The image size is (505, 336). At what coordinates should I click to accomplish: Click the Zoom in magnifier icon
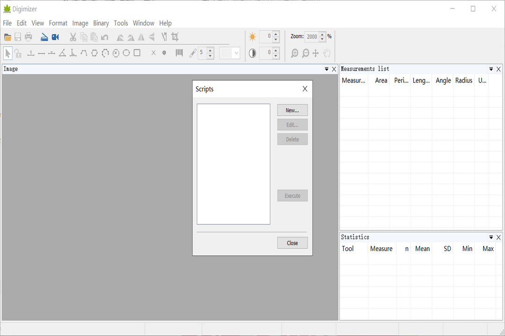(295, 53)
